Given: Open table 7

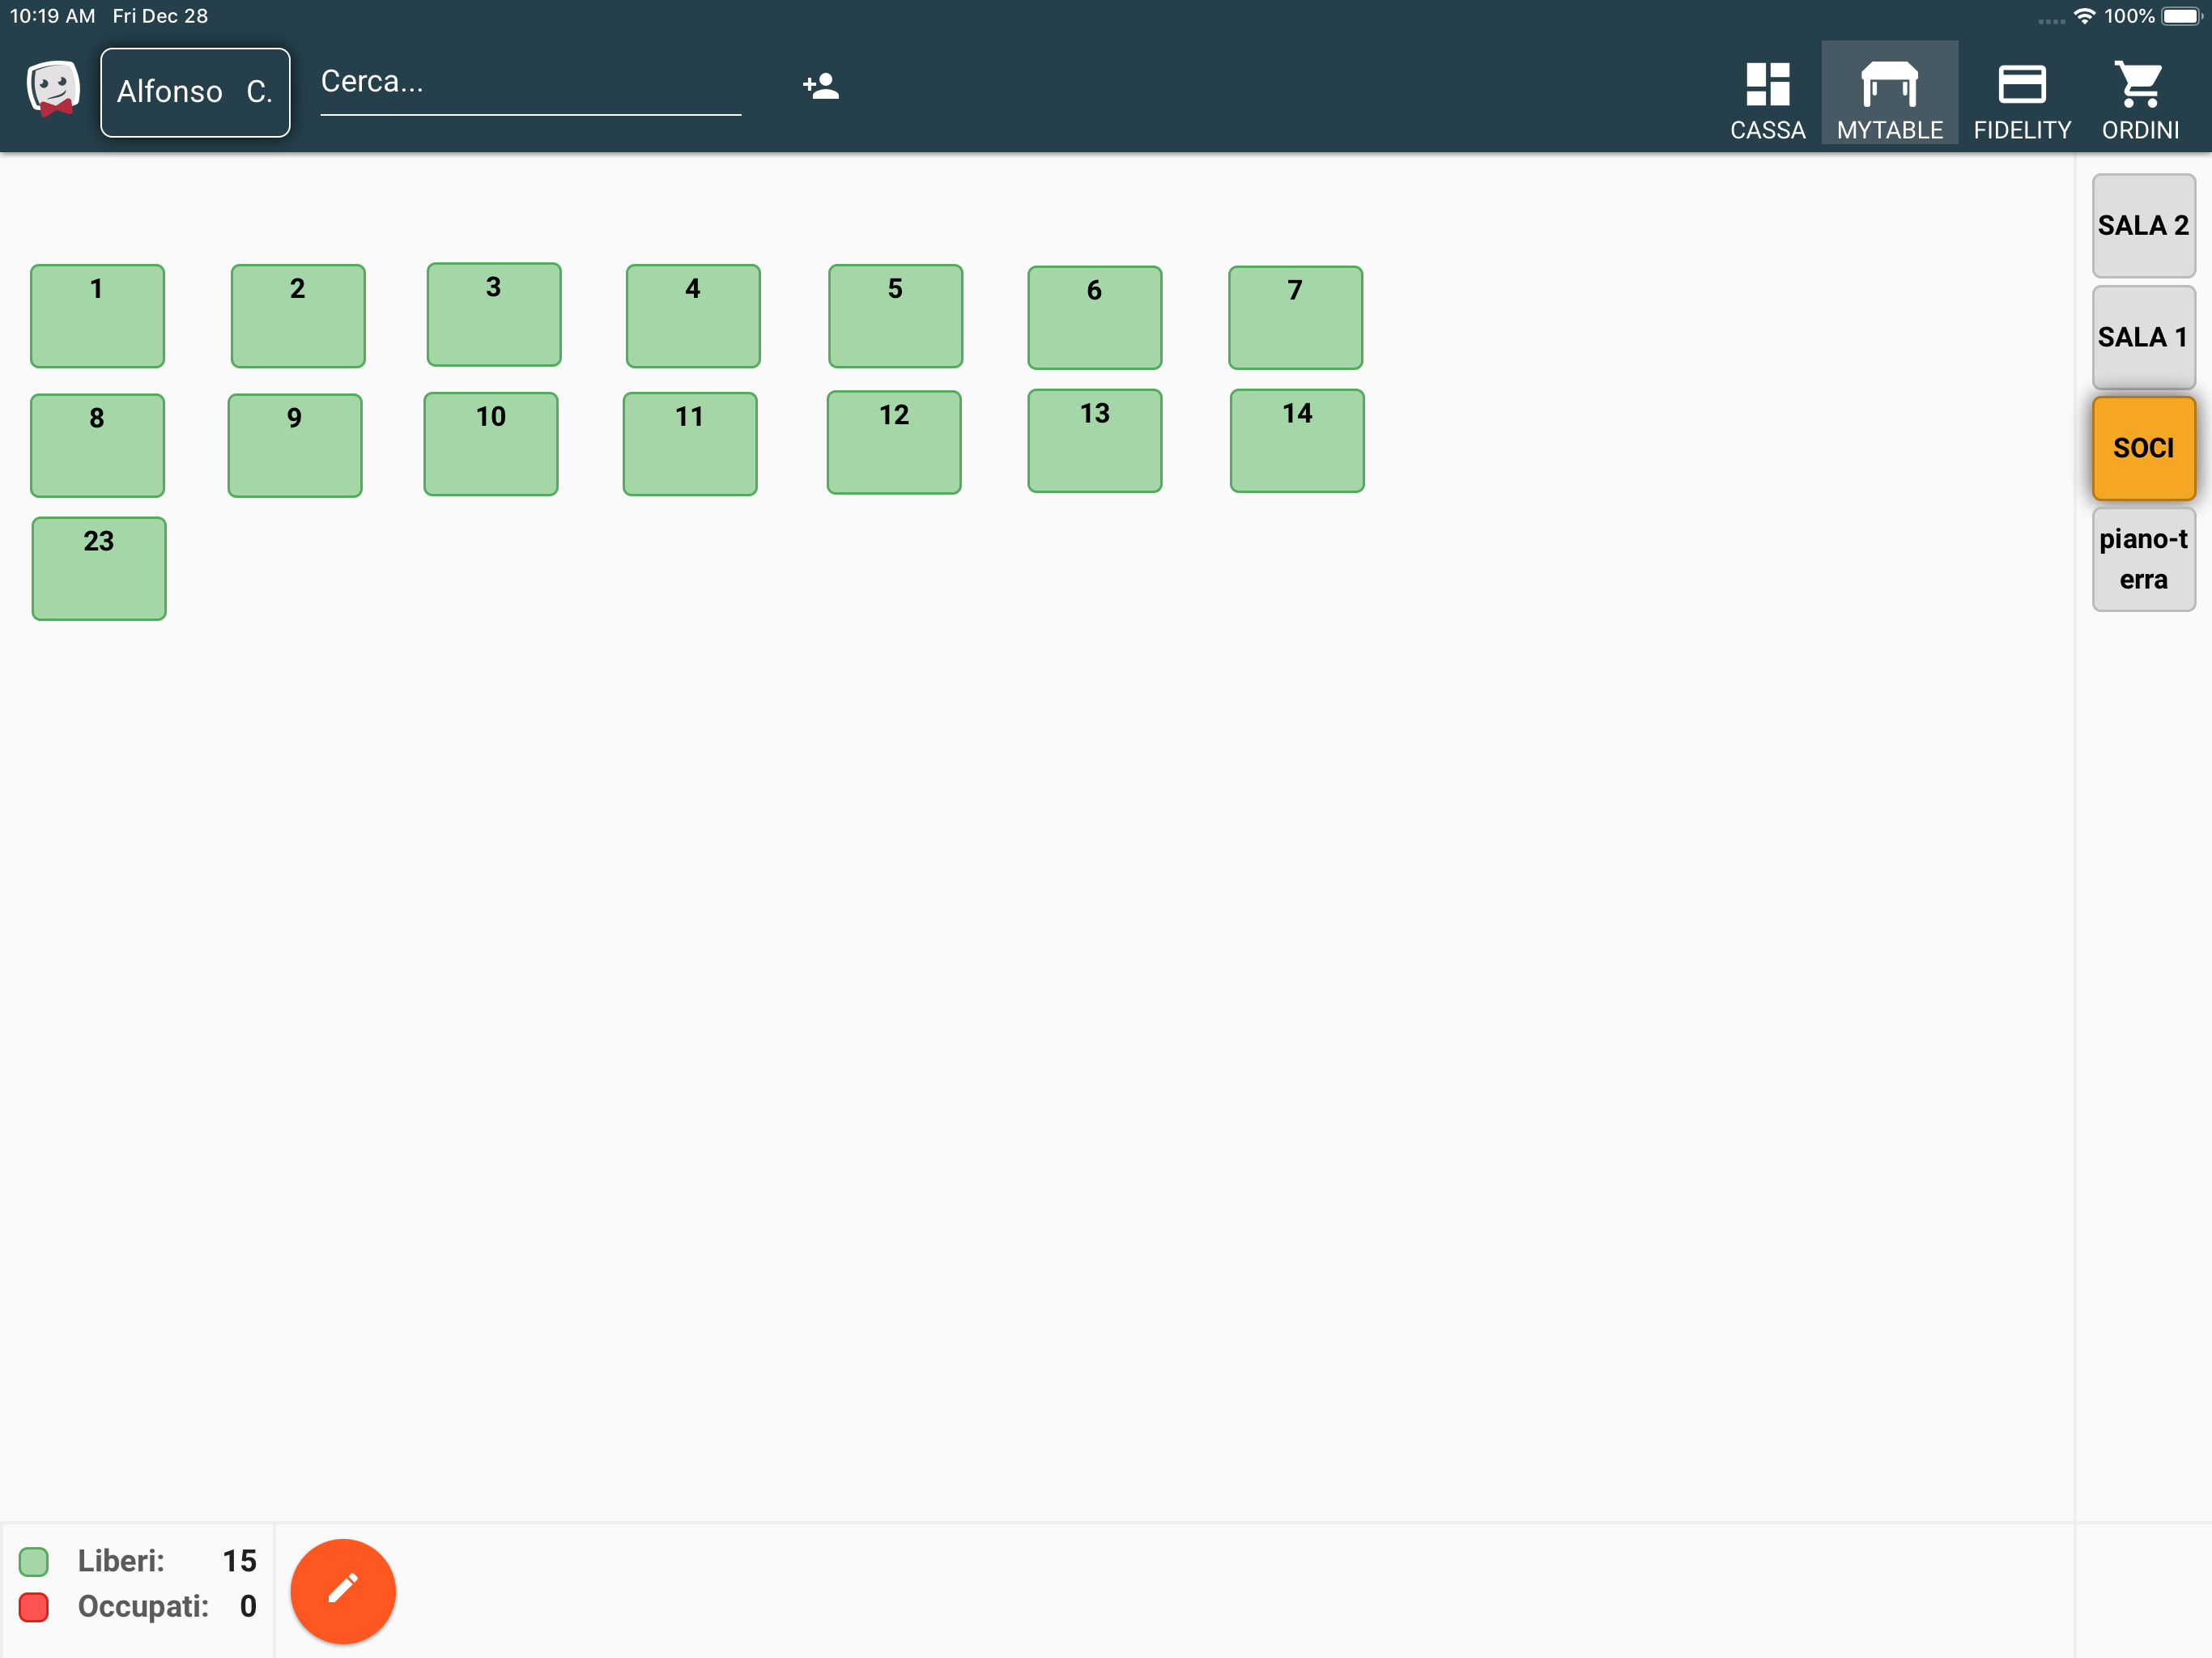Looking at the screenshot, I should 1295,317.
